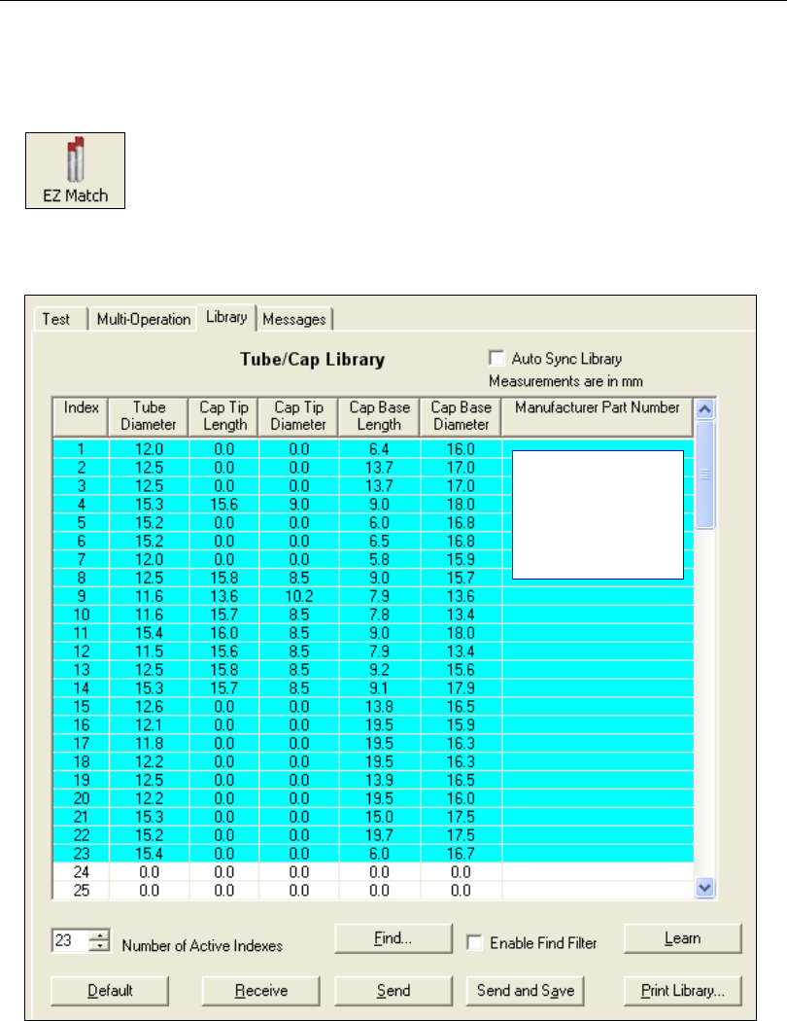Decrease the Number of Active Indexes spinner

(x=99, y=945)
